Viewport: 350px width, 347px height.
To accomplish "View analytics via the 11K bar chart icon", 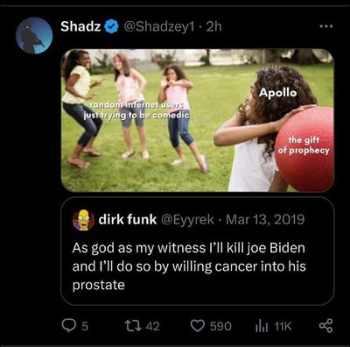I will coord(261,326).
